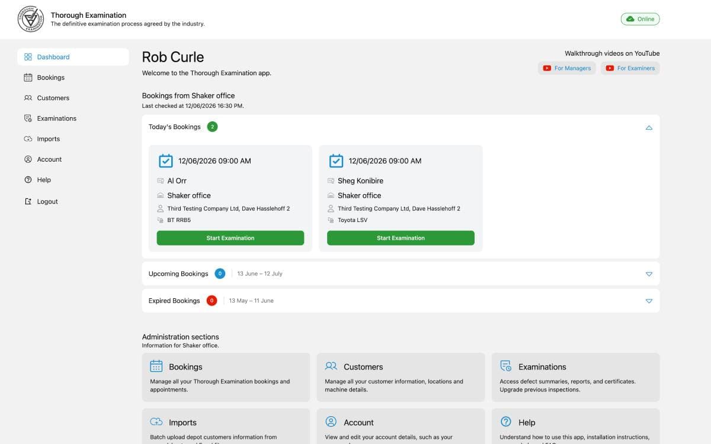The image size is (711, 444).
Task: Click the 'Rob Curle' heading
Action: coord(173,57)
